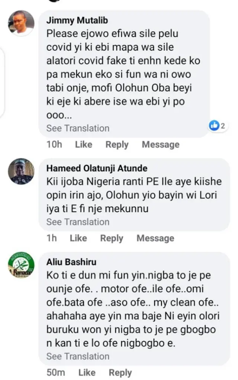This screenshot has height=380, width=238.
Task: Click the blue thumbs-up reaction icon
Action: pyautogui.click(x=215, y=126)
